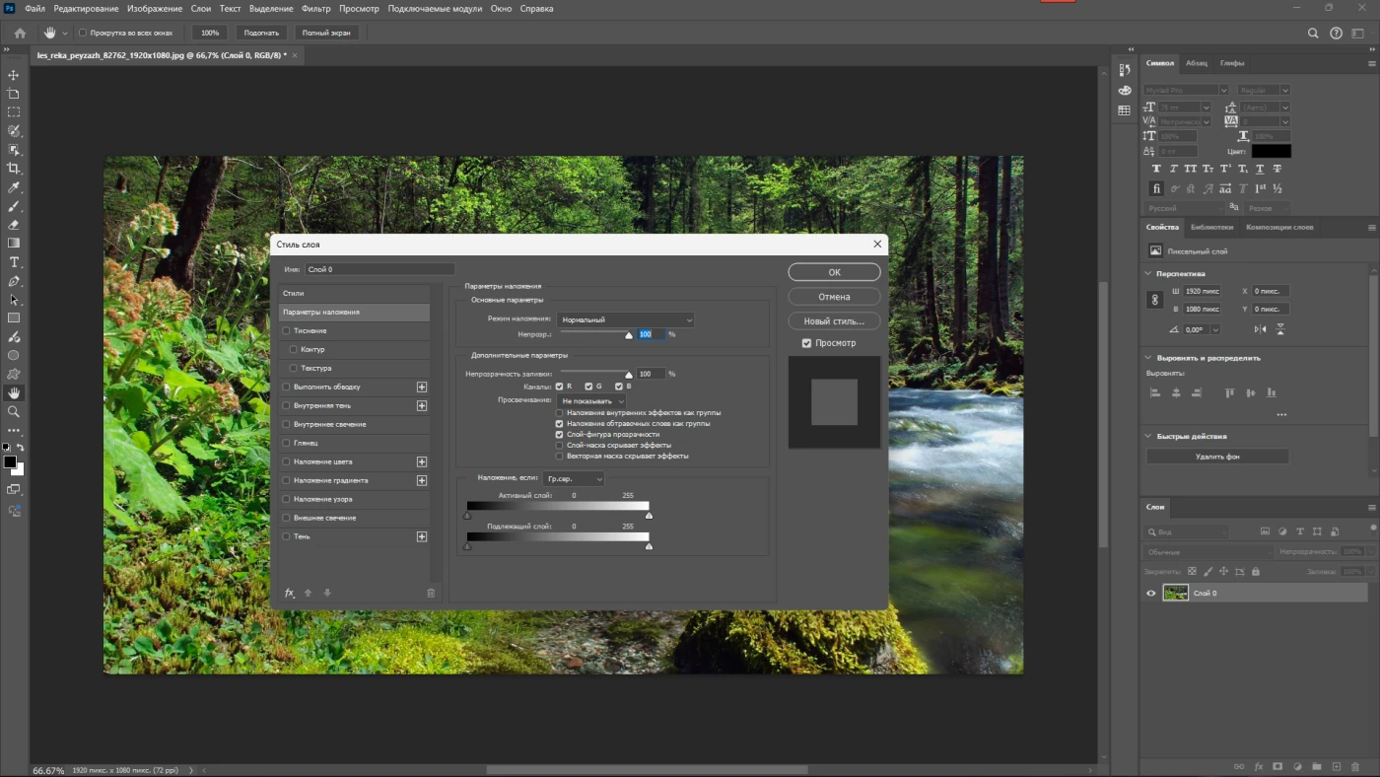
Task: Uncheck the Просмотр preview checkbox
Action: (806, 343)
